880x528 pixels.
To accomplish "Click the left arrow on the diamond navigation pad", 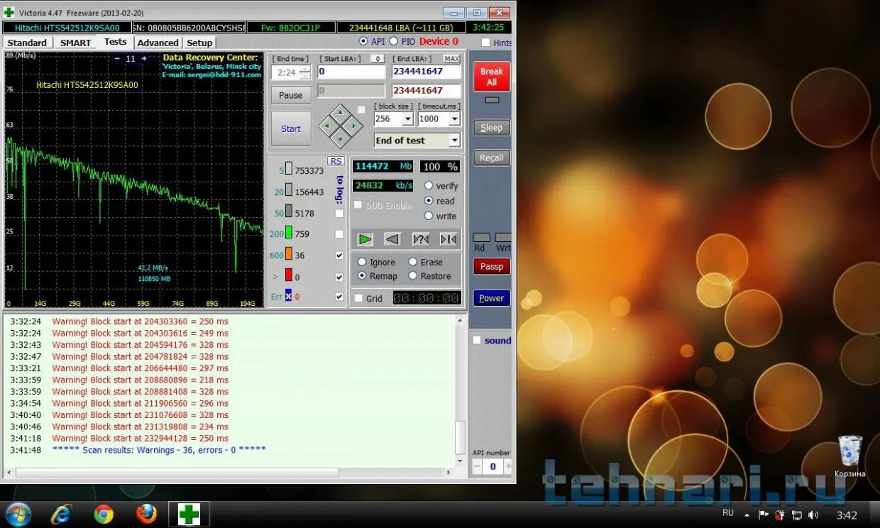I will [x=326, y=126].
